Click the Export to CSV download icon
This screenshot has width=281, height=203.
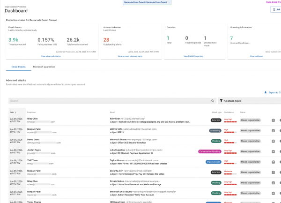click(x=266, y=92)
